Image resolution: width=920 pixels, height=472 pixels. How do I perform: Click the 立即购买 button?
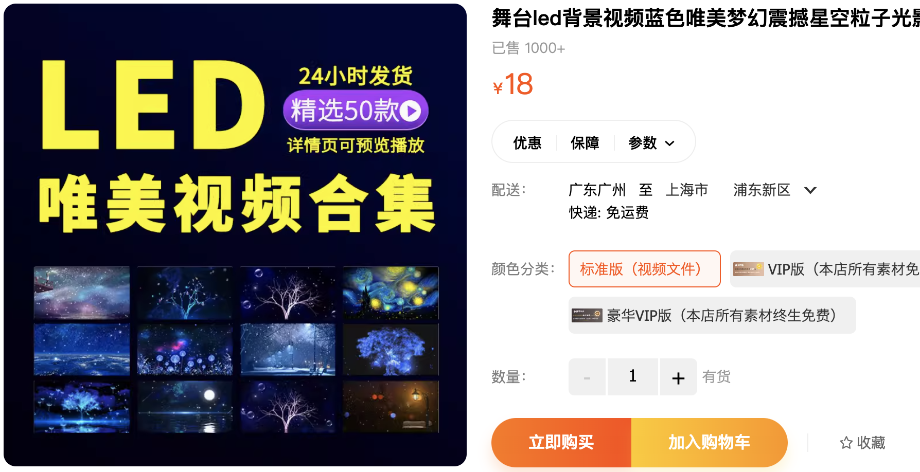561,442
